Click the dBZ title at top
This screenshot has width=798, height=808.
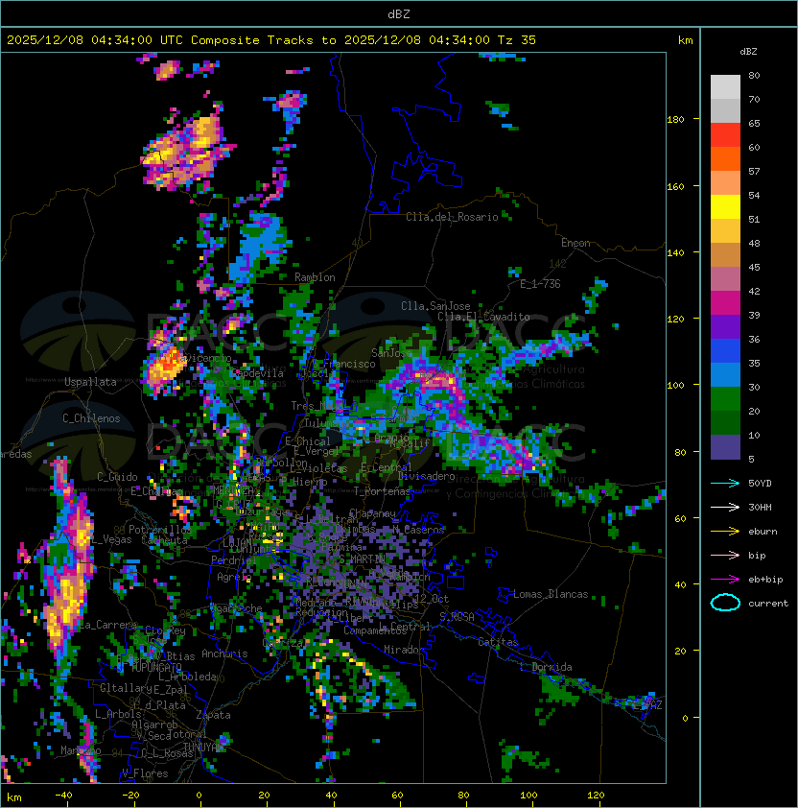[x=398, y=13]
